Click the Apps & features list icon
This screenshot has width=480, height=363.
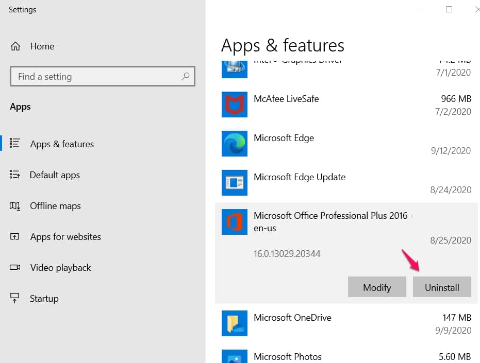[x=14, y=143]
